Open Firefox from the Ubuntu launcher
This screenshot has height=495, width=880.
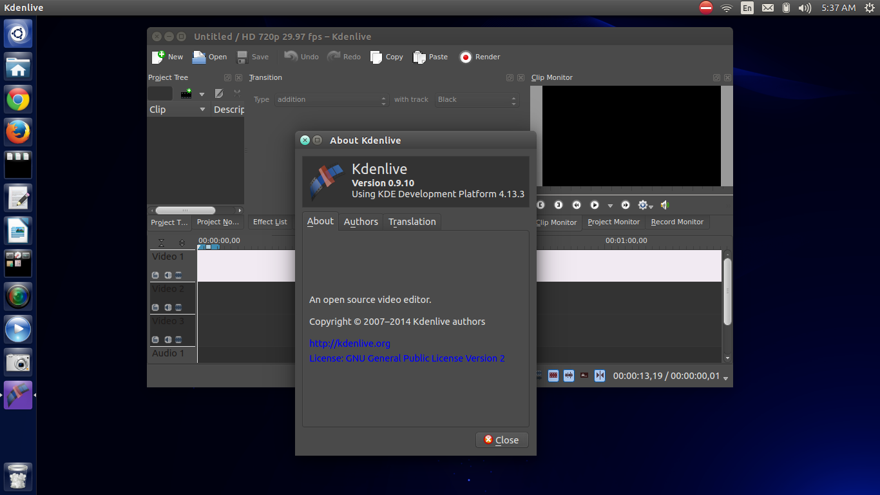(18, 132)
